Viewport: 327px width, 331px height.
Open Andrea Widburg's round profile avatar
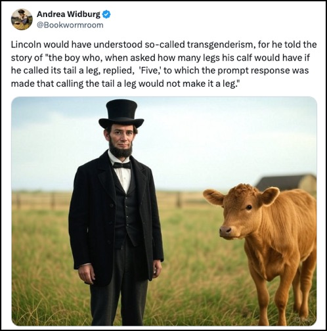coord(22,19)
